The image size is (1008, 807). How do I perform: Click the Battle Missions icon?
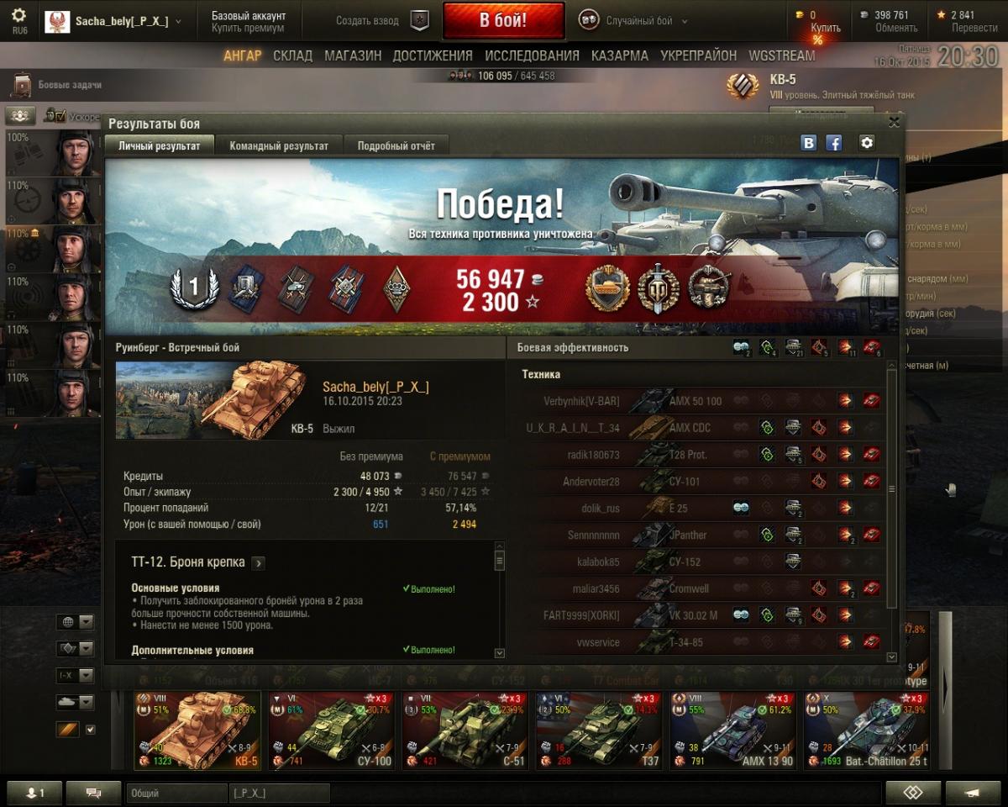click(x=21, y=86)
